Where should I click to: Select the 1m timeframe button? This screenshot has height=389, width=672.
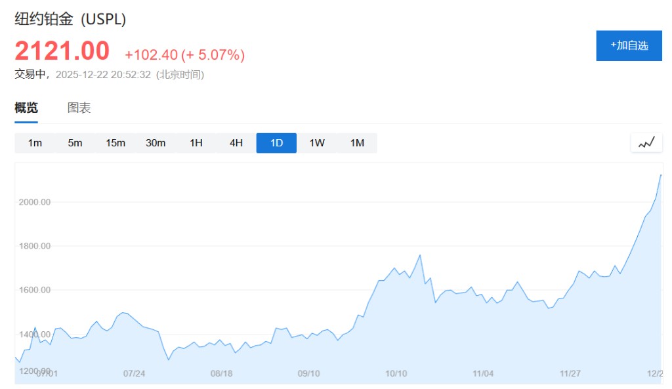(35, 143)
